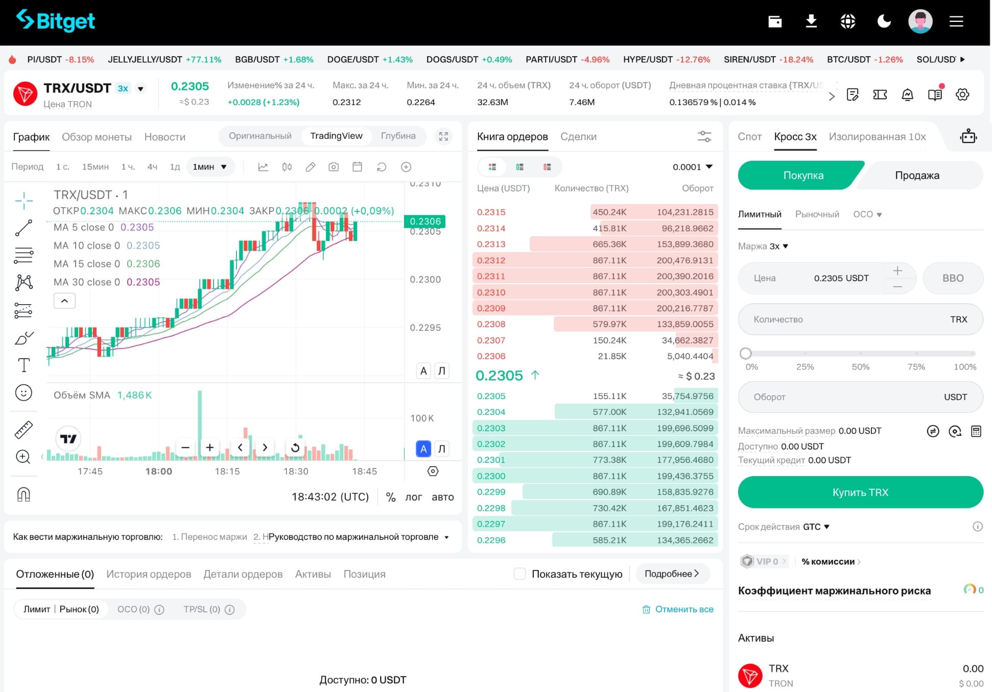
Task: Open the OCO order type dropdown
Action: [x=867, y=214]
